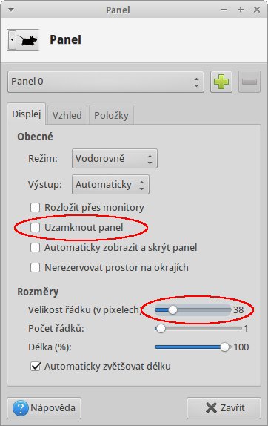Viewport: 268px width, 426px height.
Task: Minimize the Panel window
Action: click(x=224, y=10)
